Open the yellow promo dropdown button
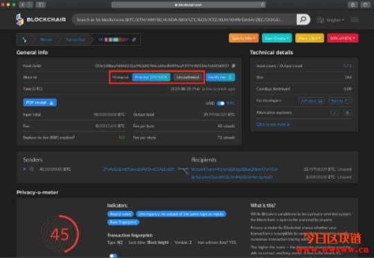Viewport: 374px width, 258px height. point(310,38)
